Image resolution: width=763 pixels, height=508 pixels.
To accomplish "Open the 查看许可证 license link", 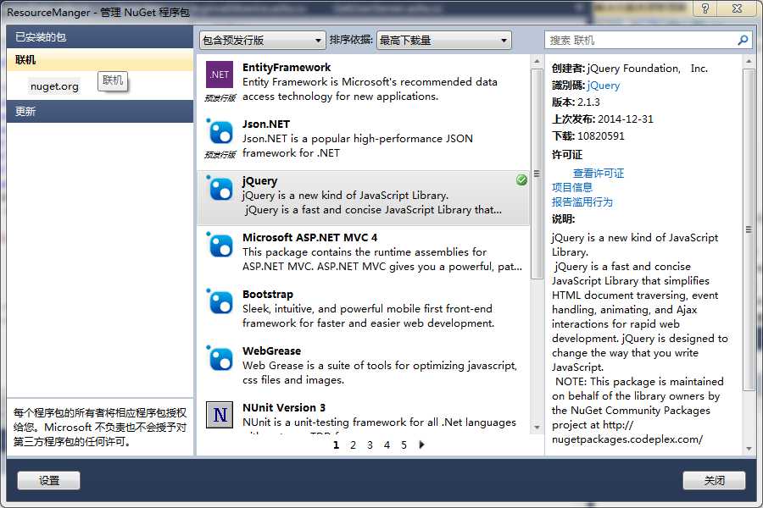I will coord(598,173).
